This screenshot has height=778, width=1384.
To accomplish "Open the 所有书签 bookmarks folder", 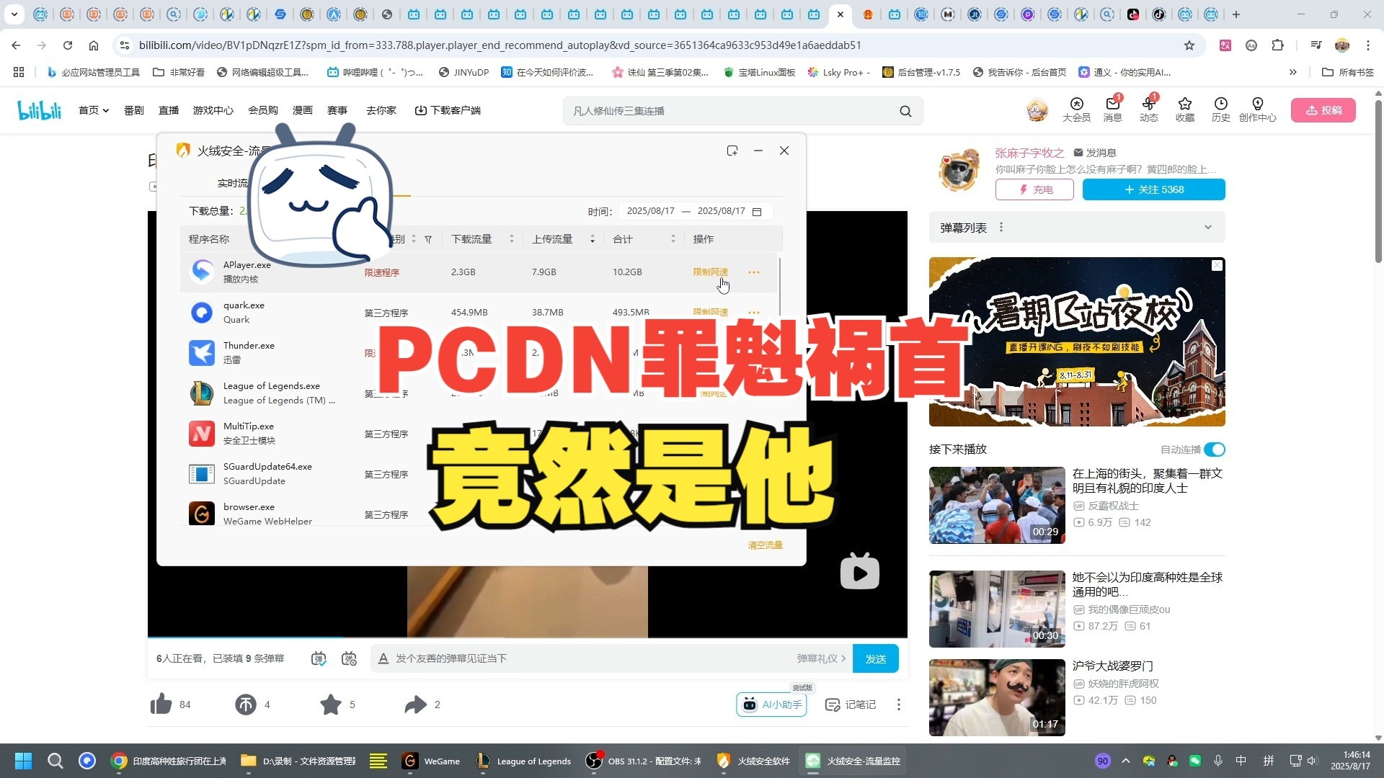I will [1348, 72].
